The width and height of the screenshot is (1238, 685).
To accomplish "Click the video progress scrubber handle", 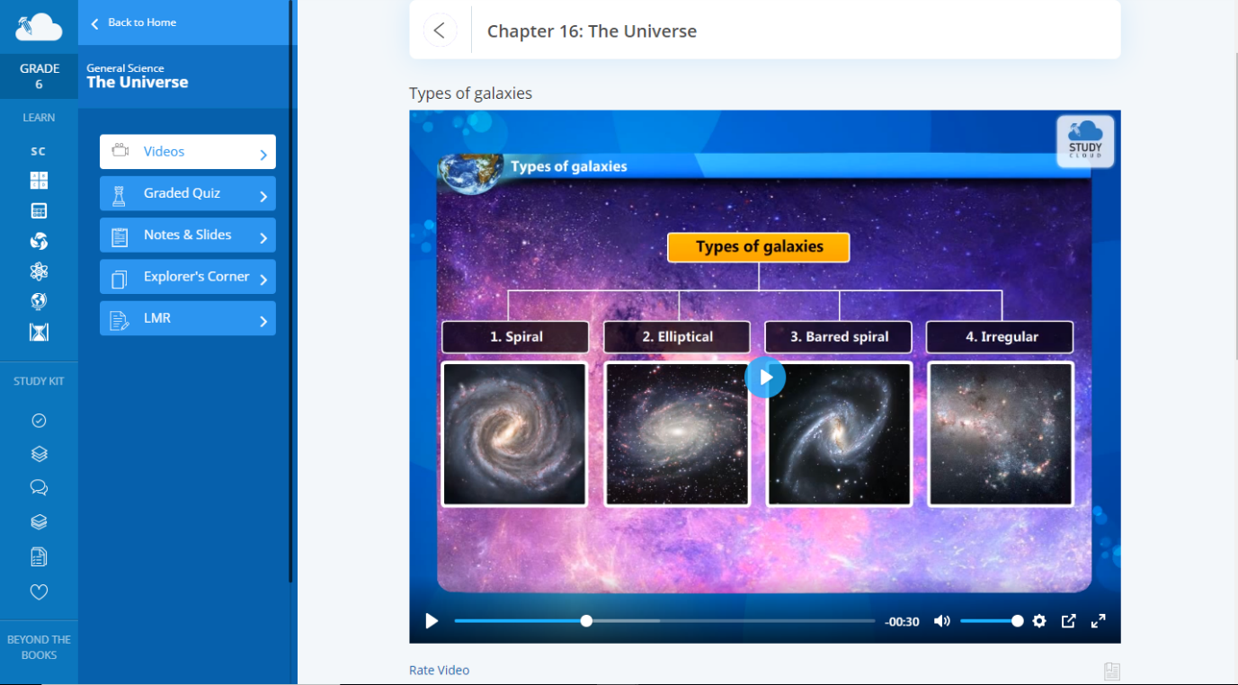I will 586,621.
